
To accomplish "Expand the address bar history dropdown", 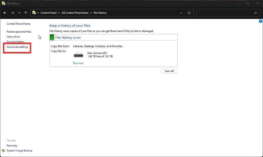I will point(181,13).
